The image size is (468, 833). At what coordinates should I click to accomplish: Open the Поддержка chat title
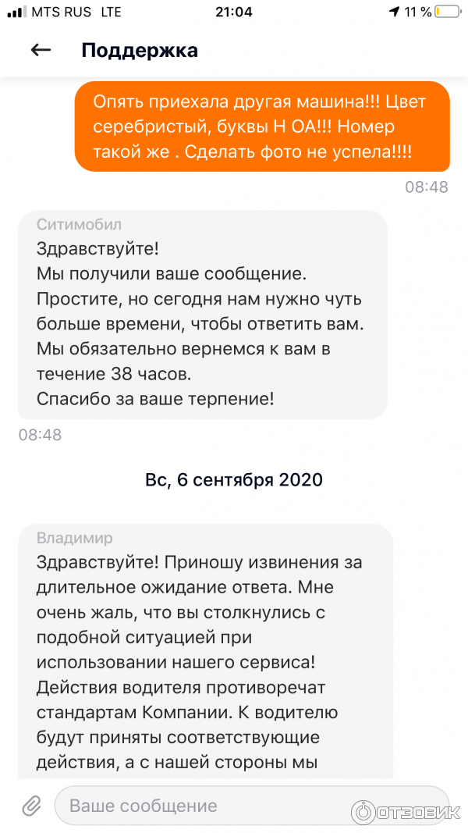[139, 49]
